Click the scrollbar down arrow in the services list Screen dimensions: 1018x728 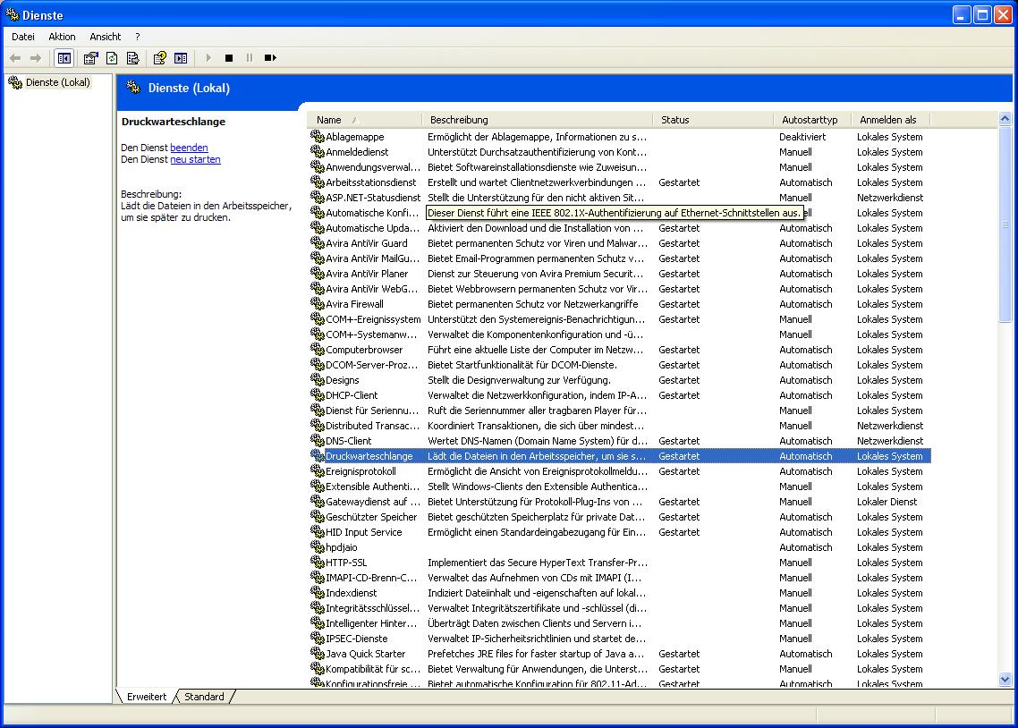tap(1005, 680)
